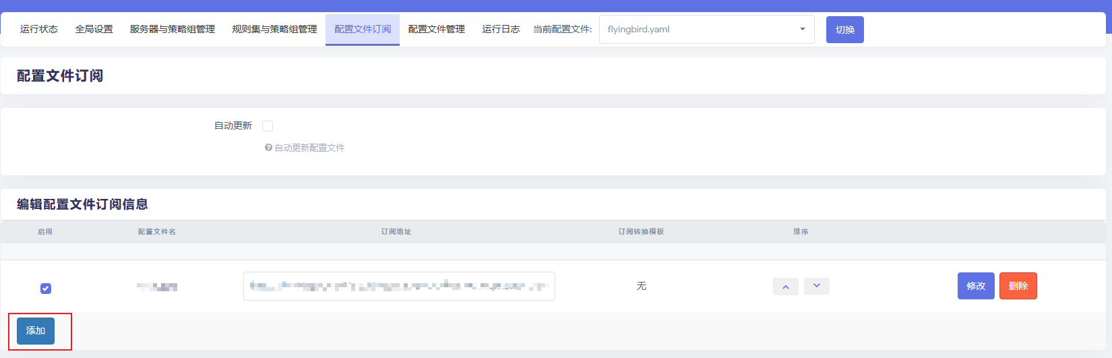Viewport: 1112px width, 358px height.
Task: Switch to the 运行状态 tab
Action: click(x=39, y=30)
